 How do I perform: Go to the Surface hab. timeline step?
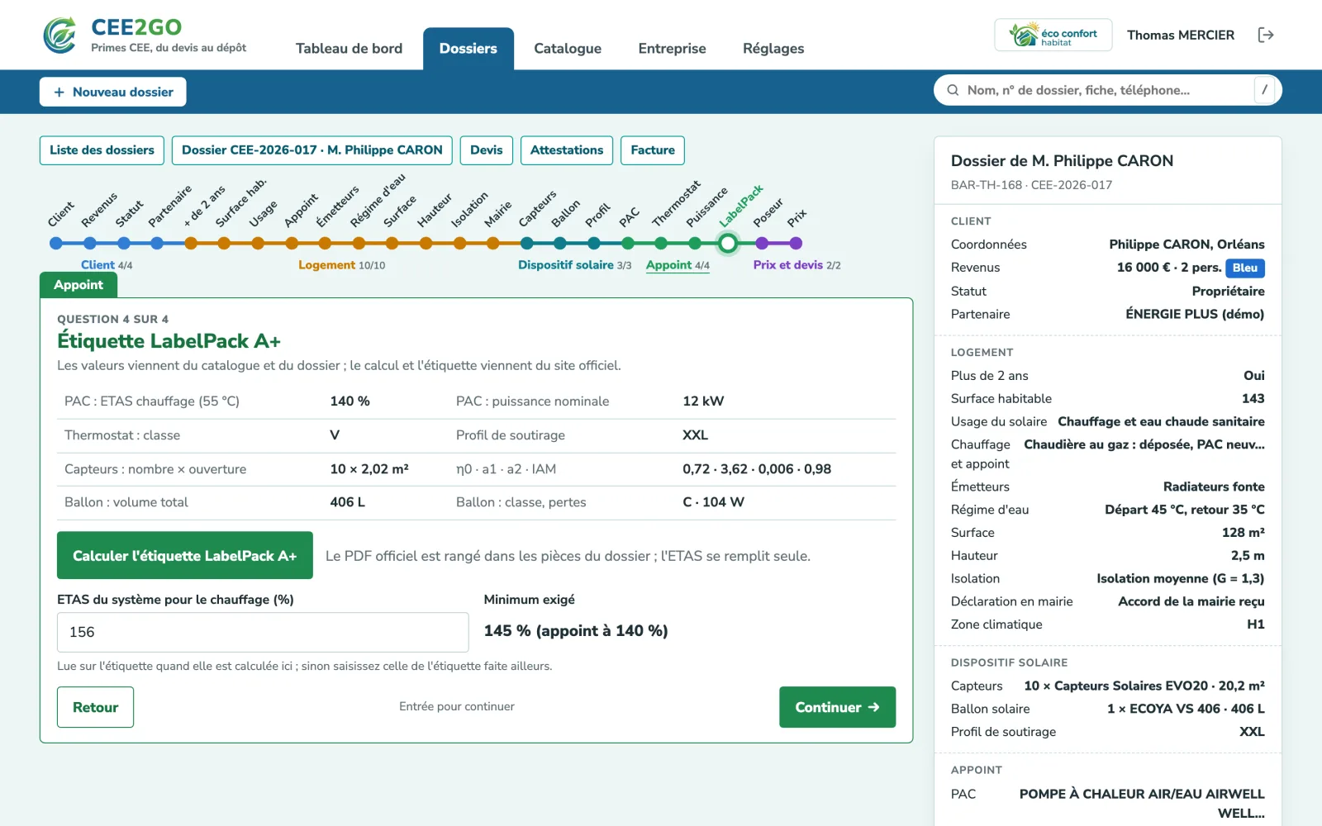point(224,243)
